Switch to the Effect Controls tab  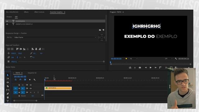(x=39, y=12)
